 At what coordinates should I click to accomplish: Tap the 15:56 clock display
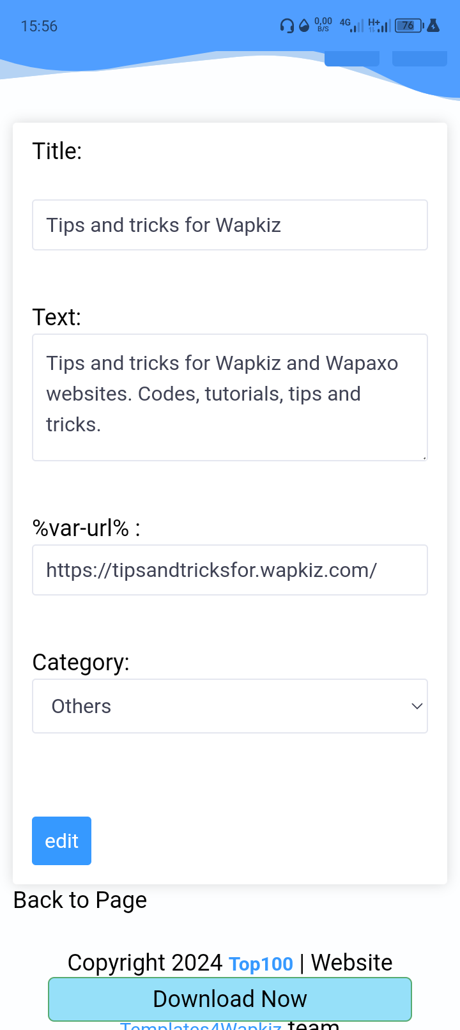click(x=39, y=26)
